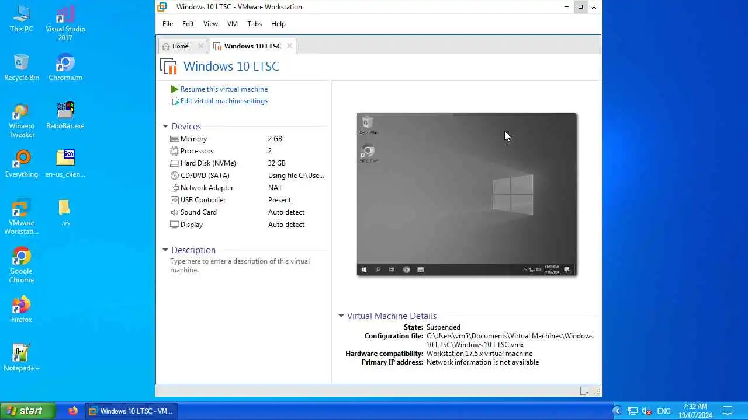Click Firefox icon in taskbar quick launch
The image size is (748, 420).
(73, 411)
